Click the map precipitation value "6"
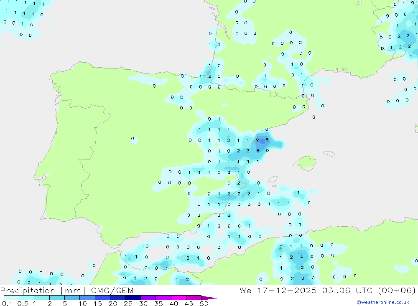418x306 pixels. click(257, 151)
